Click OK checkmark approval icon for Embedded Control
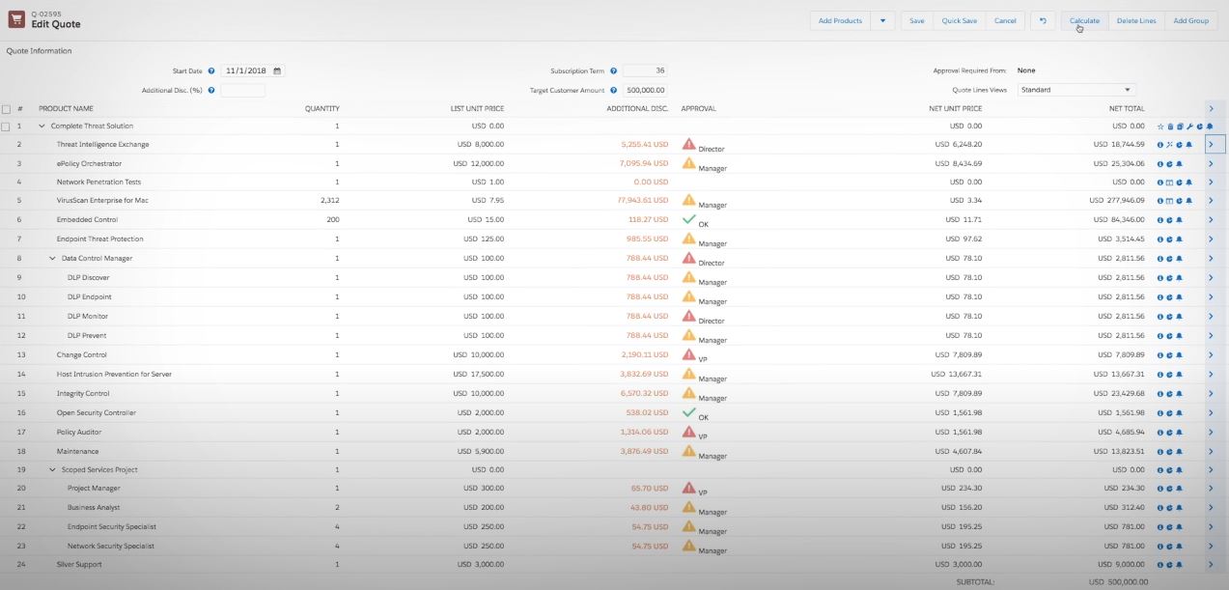Viewport: 1229px width, 590px height. [688, 219]
